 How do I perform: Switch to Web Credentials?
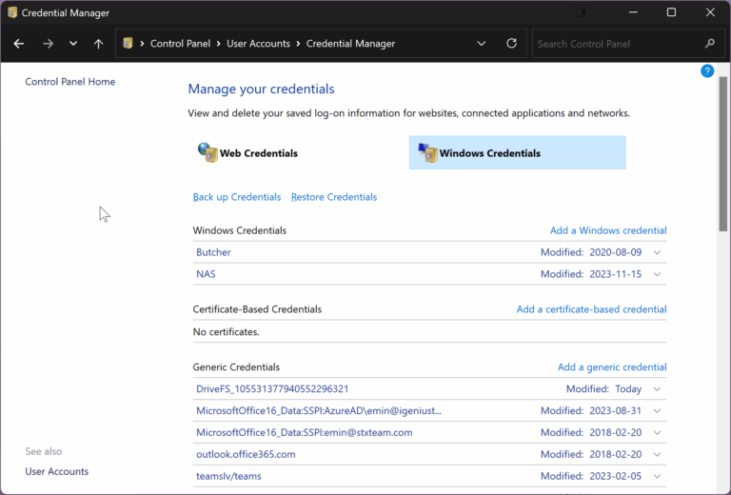click(x=258, y=153)
